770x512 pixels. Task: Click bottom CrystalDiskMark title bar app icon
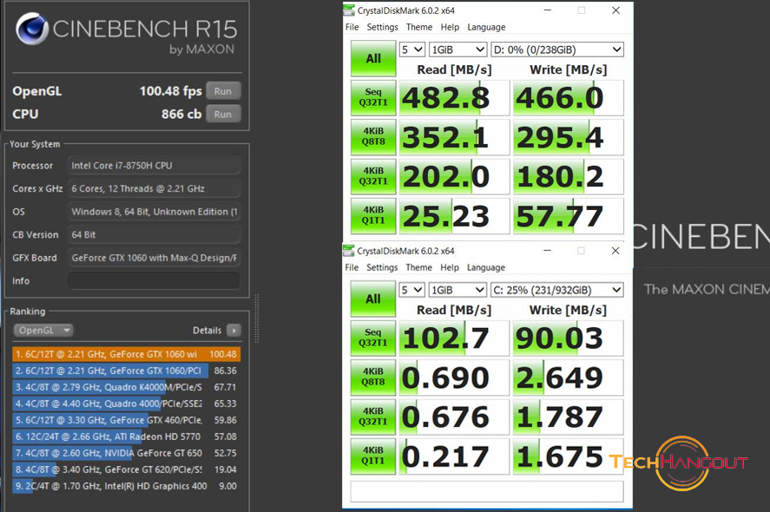tap(349, 251)
